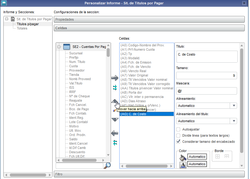250x179 pixels.
Task: Select the Lote Contabl field
Action: pyautogui.click(x=78, y=122)
